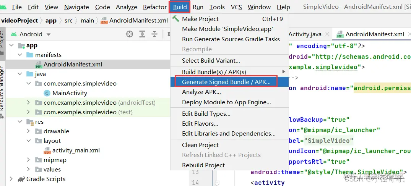This screenshot has height=186, width=411.
Task: Expand the drawable folder
Action: pyautogui.click(x=28, y=131)
